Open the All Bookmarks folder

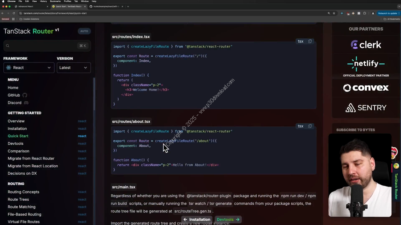pyautogui.click(x=392, y=19)
